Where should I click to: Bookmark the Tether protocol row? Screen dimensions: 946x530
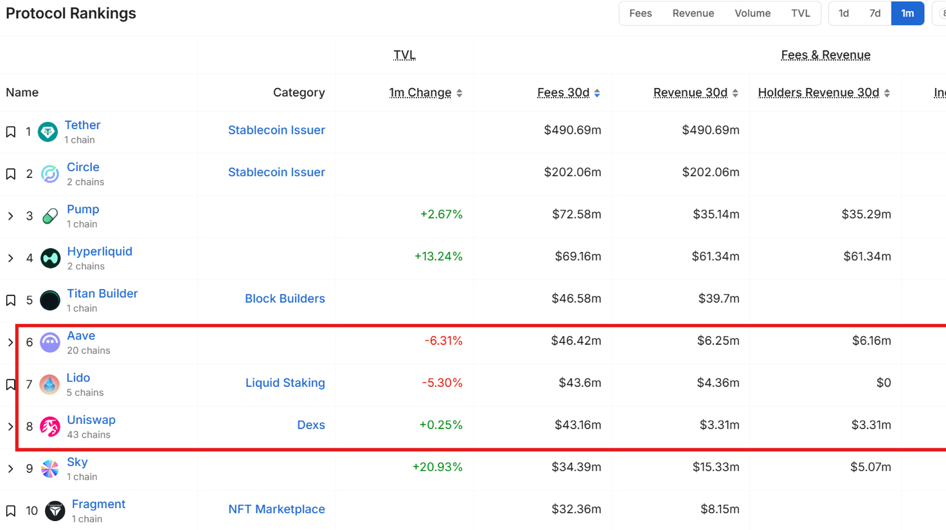[x=11, y=132]
